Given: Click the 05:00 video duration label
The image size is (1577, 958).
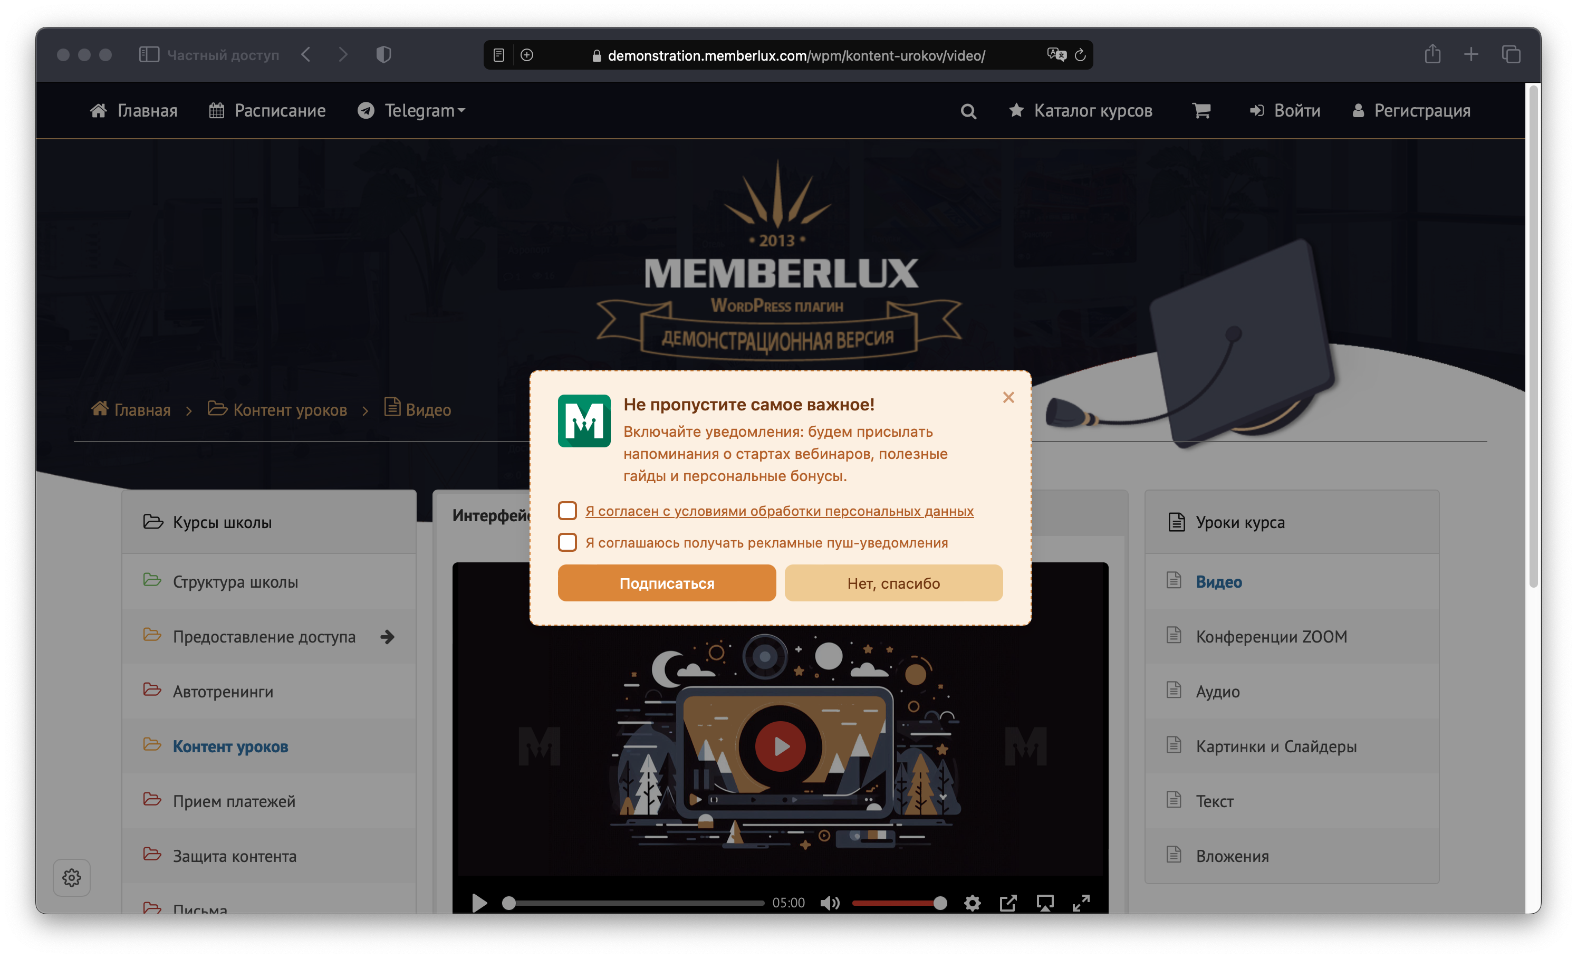Looking at the screenshot, I should (788, 903).
